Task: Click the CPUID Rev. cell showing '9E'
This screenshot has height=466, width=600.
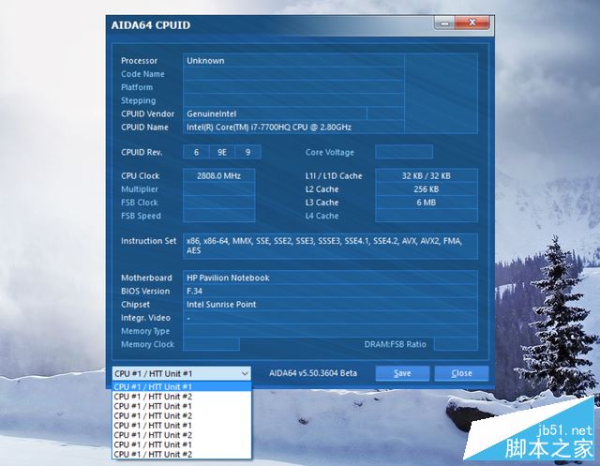Action: pyautogui.click(x=222, y=152)
